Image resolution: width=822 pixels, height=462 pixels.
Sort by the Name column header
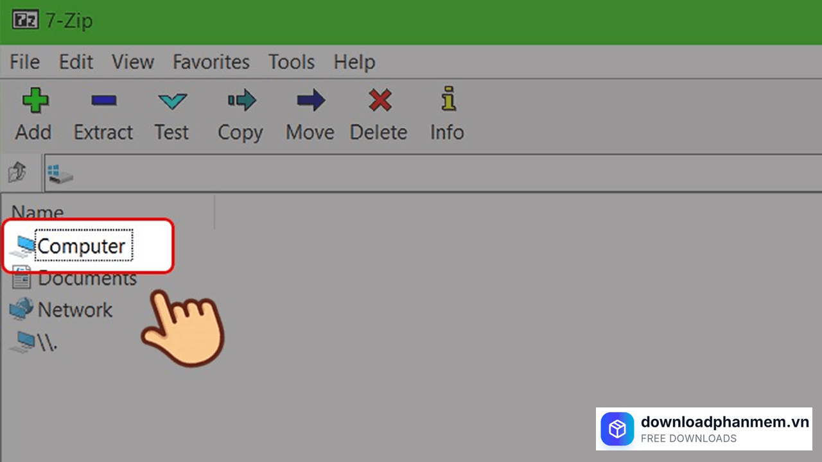pos(39,212)
